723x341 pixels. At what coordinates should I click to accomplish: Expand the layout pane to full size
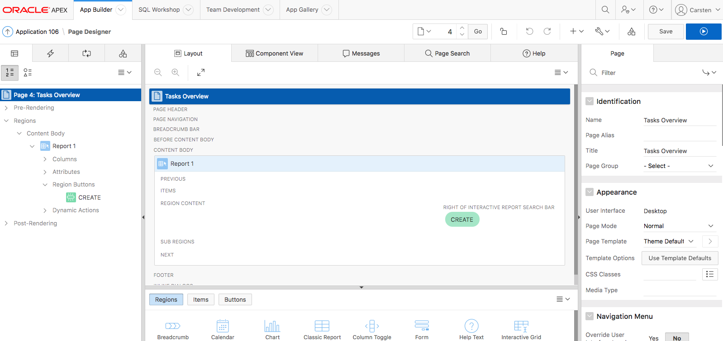[x=201, y=72]
